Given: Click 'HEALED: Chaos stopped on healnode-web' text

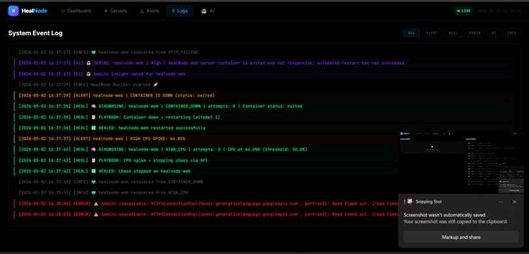Looking at the screenshot, I should pos(144,171).
